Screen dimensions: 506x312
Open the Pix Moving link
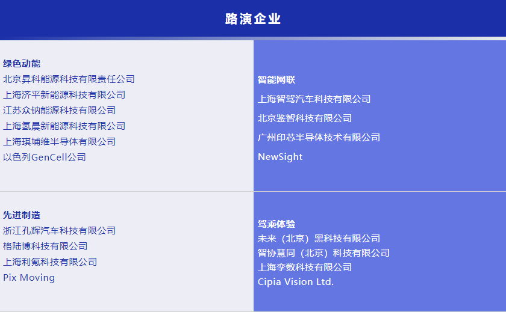click(29, 278)
